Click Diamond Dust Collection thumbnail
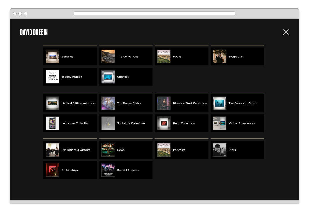 [164, 103]
